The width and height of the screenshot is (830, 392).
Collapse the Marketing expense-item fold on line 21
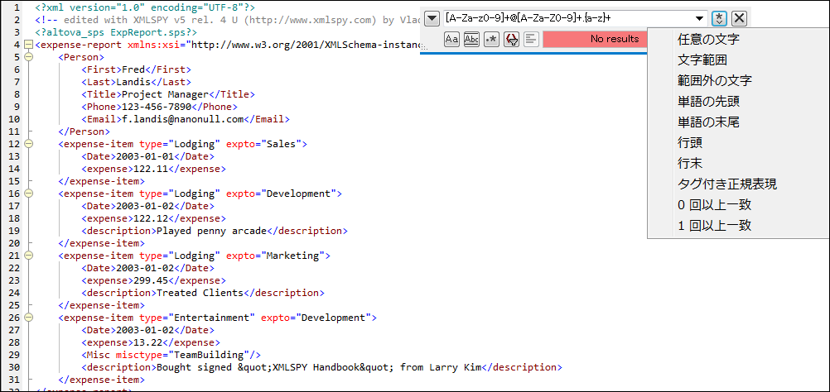tap(29, 256)
